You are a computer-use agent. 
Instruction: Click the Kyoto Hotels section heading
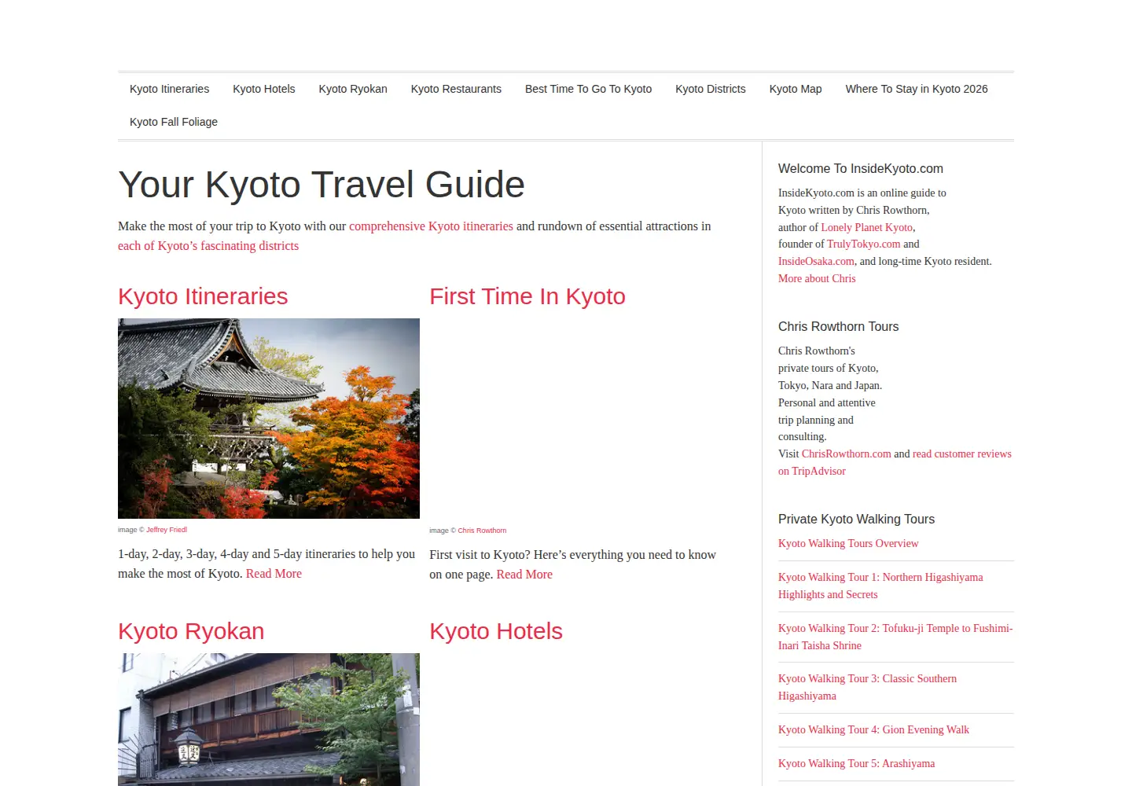[496, 631]
